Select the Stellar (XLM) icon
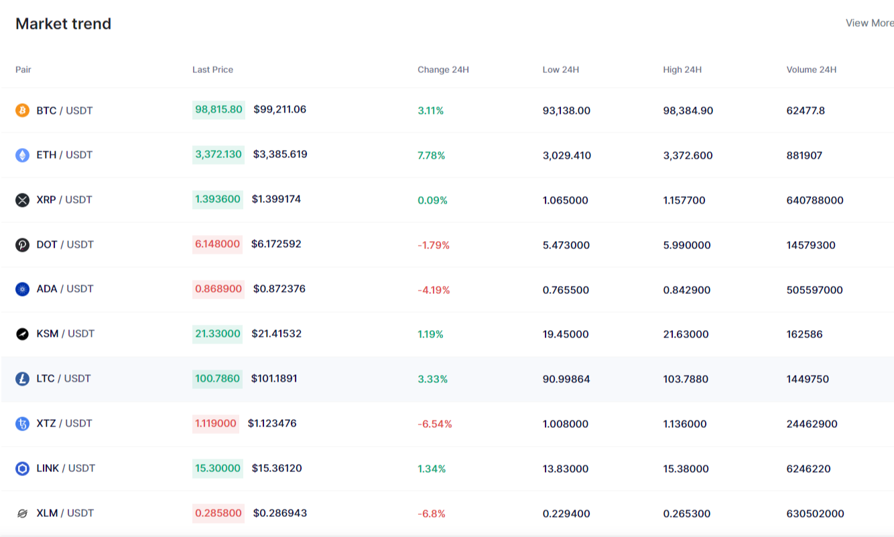 pyautogui.click(x=23, y=513)
